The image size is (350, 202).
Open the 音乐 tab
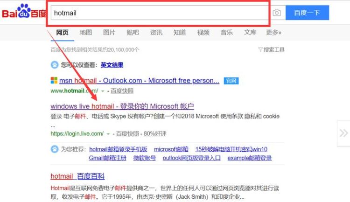point(226,33)
